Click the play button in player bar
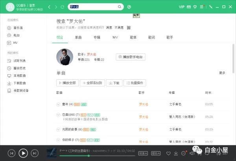This screenshot has width=236, height=161. coord(23,153)
